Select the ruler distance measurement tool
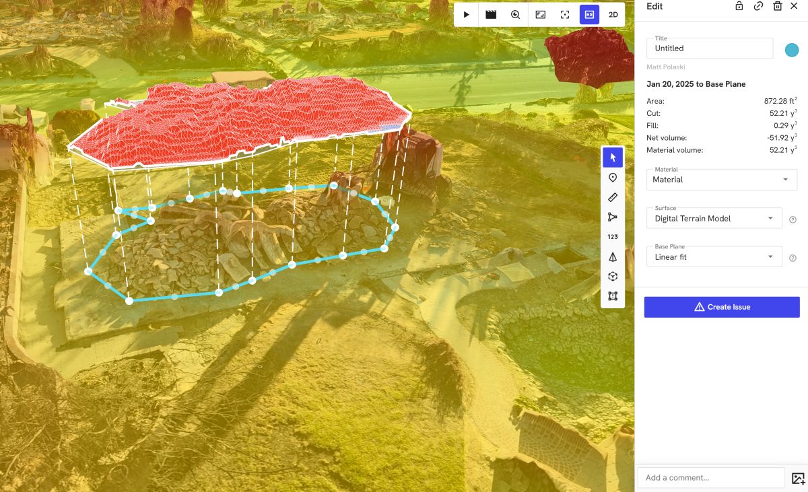The height and width of the screenshot is (492, 808). [612, 197]
